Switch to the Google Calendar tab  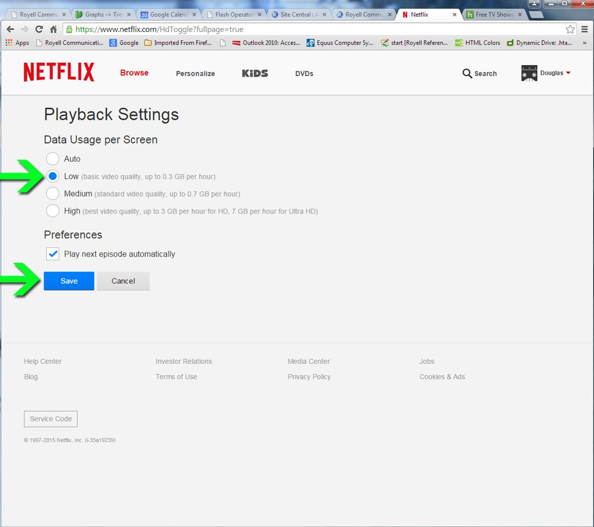[x=164, y=15]
